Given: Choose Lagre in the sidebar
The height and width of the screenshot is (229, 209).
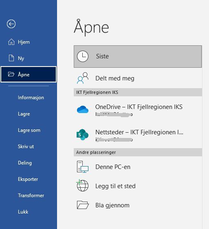Looking at the screenshot, I should point(29,114).
